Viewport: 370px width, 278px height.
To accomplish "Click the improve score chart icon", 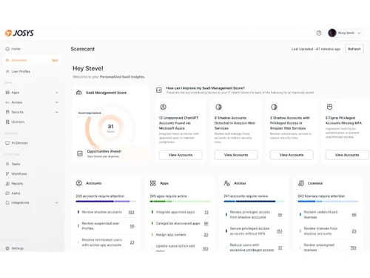I will tap(159, 90).
